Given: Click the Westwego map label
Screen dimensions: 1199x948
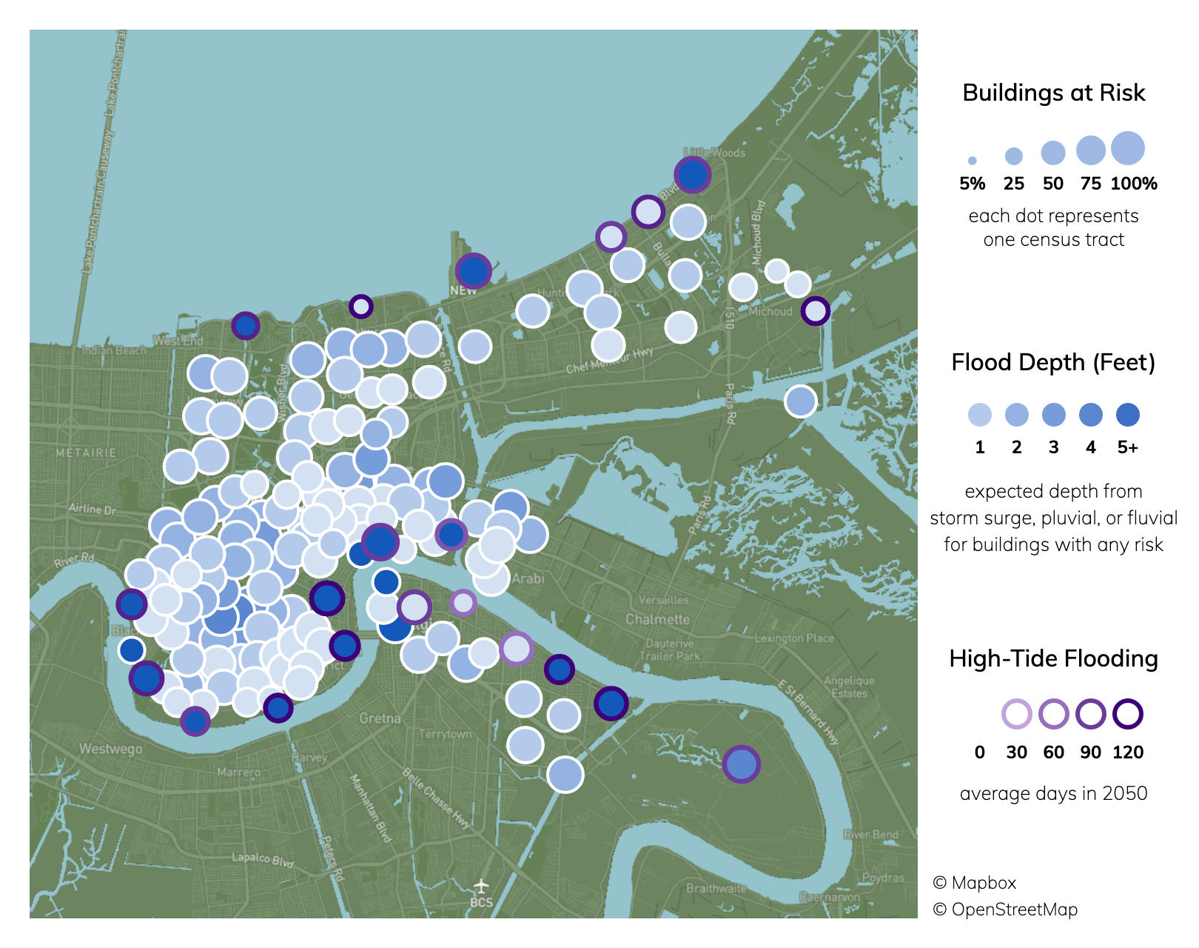Looking at the screenshot, I should 110,749.
